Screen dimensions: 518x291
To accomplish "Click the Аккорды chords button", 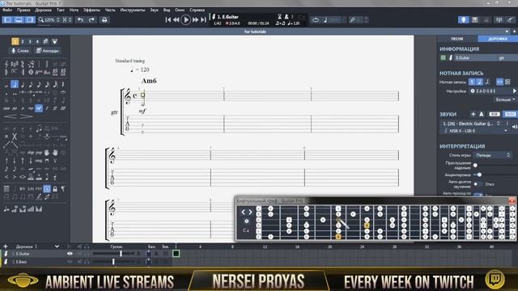I will pos(48,51).
